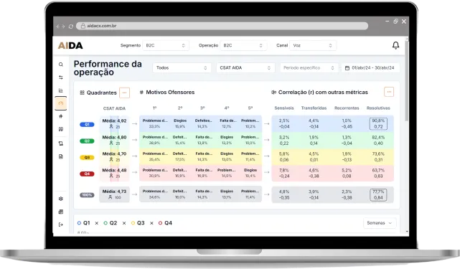Click the bug sidebar icon
This screenshot has height=269, width=460.
point(61,116)
